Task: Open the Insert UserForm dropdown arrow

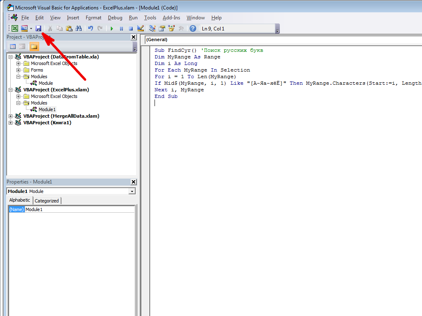Action: [x=31, y=28]
